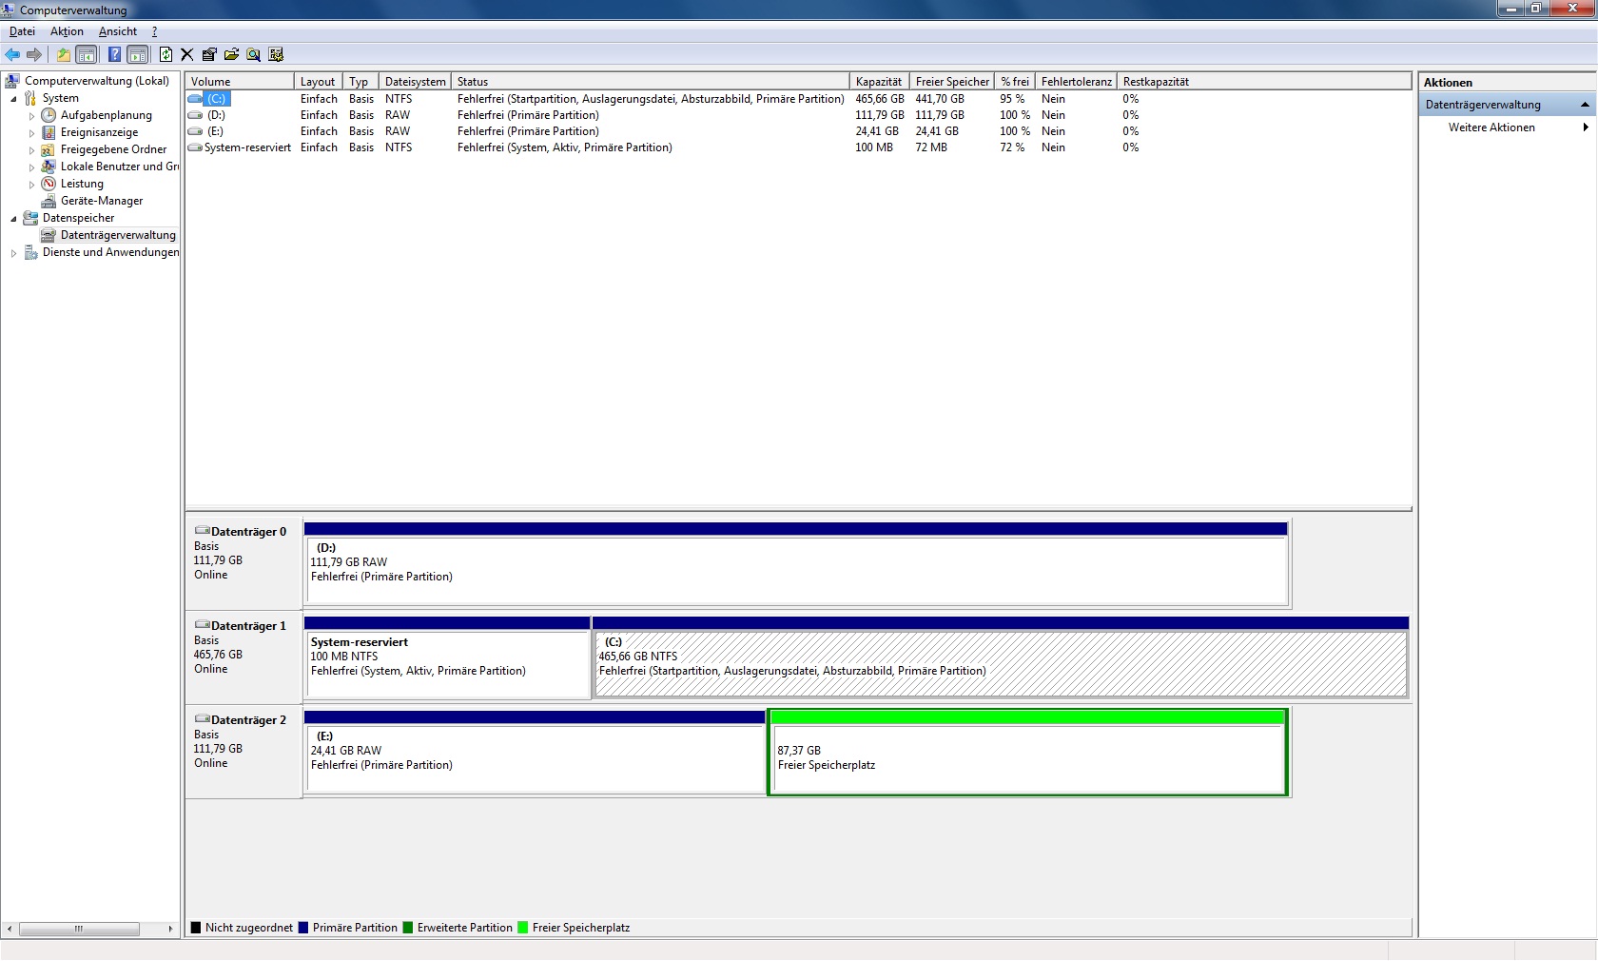Select the (D:) volume drive icon in list
The height and width of the screenshot is (961, 1598).
(195, 115)
